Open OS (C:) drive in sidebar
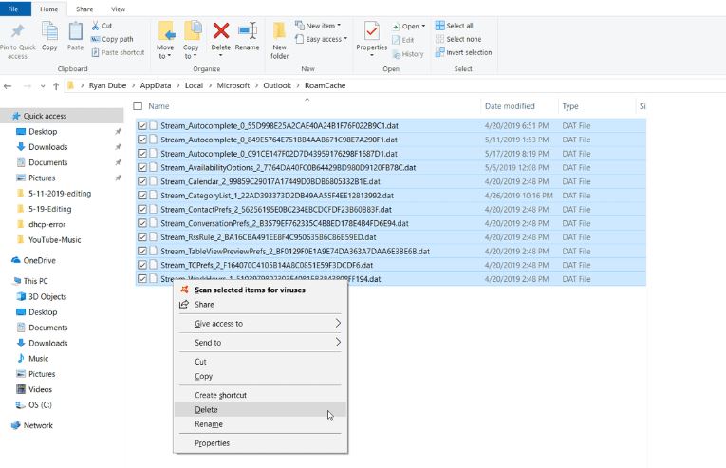The width and height of the screenshot is (726, 468). click(34, 405)
